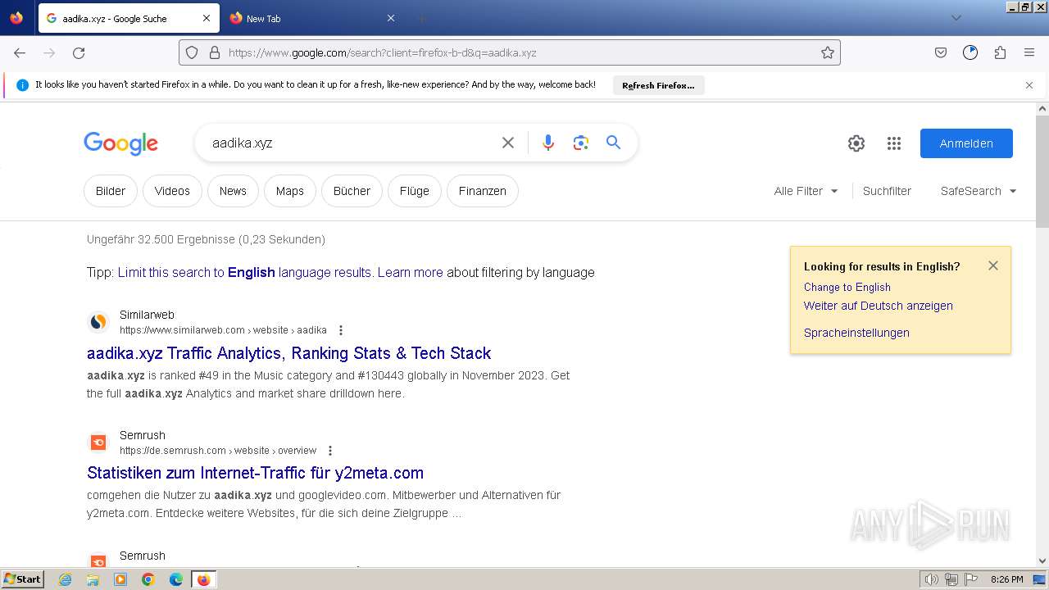Click the Suchfilter option
Screen dimensions: 1049x590
(x=887, y=191)
